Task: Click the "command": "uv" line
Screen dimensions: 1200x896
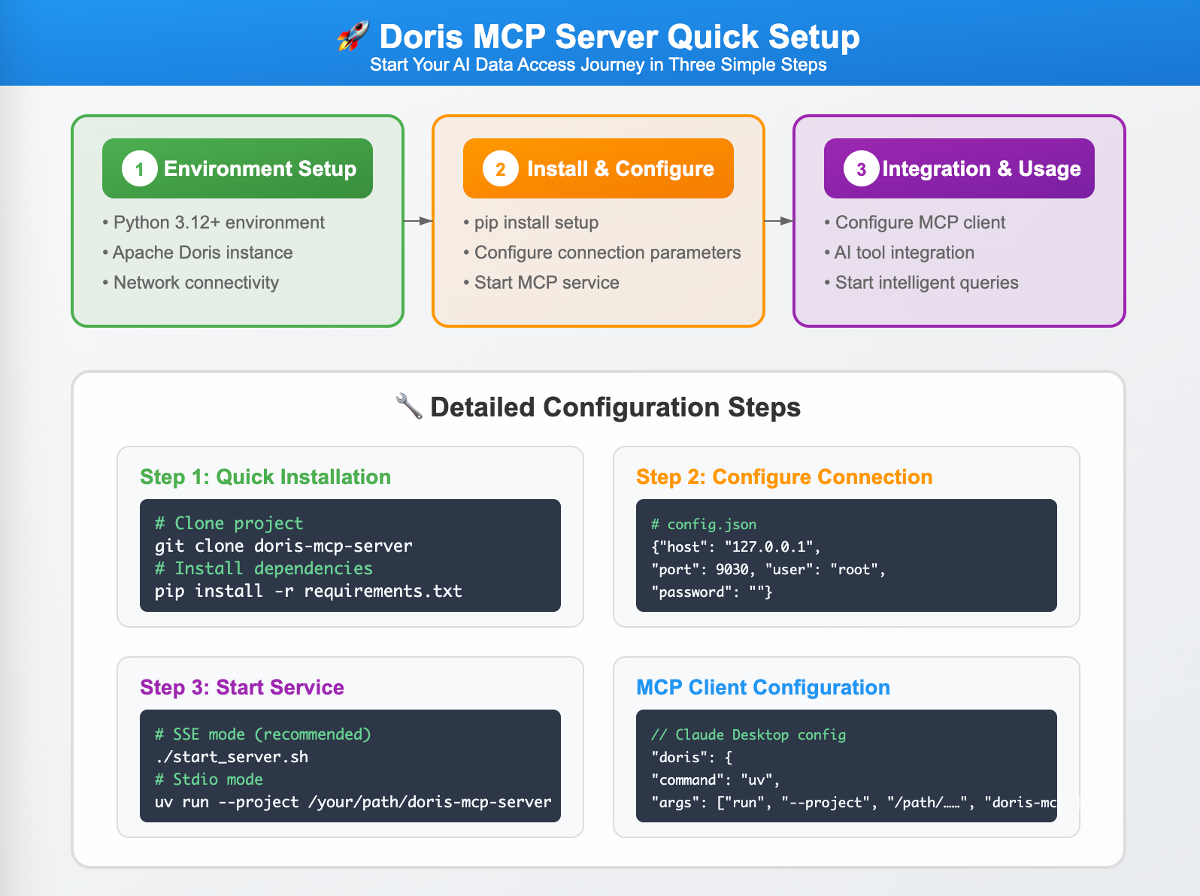Action: click(716, 779)
